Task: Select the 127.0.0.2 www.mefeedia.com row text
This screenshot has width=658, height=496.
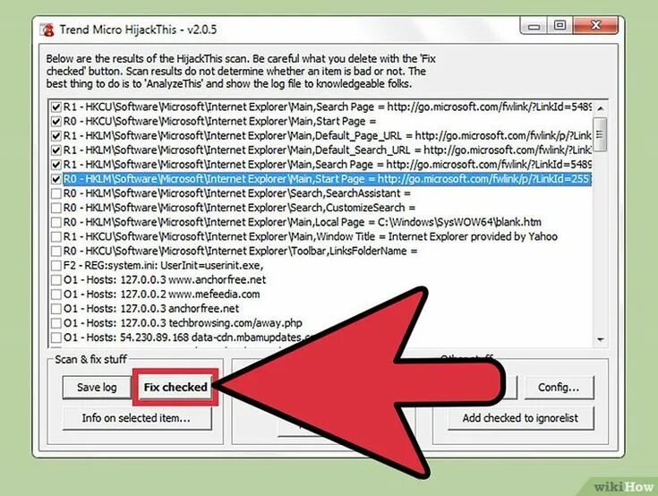Action: tap(161, 295)
